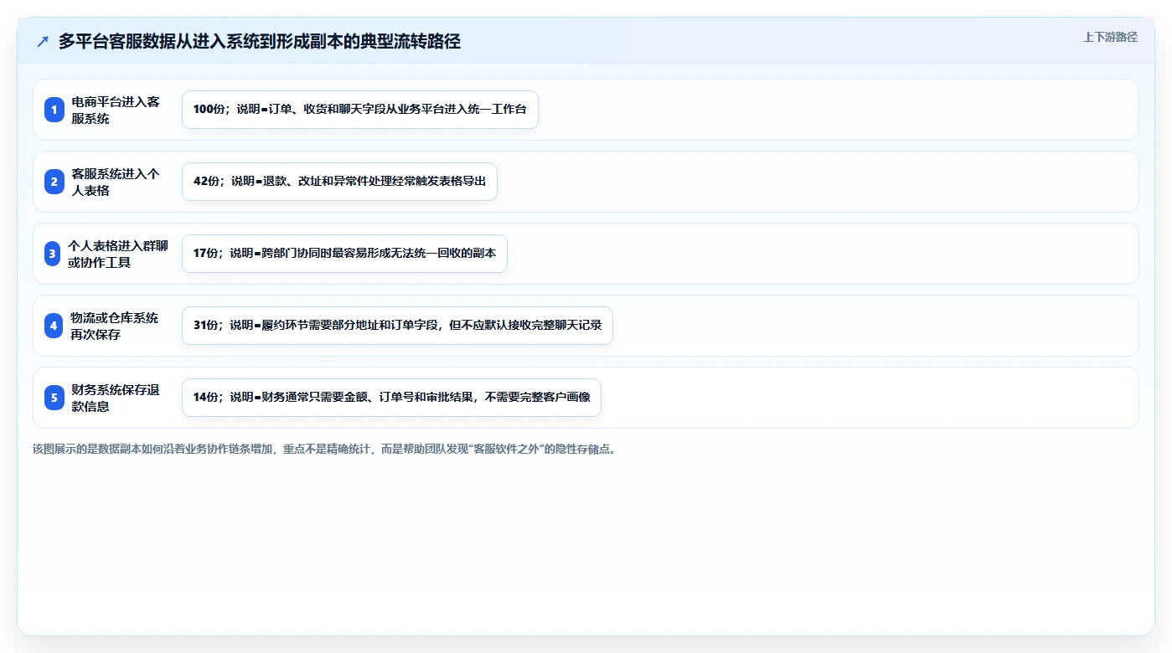Click the 客服系统进入个人表格 step label
This screenshot has height=653, width=1172.
[x=116, y=182]
